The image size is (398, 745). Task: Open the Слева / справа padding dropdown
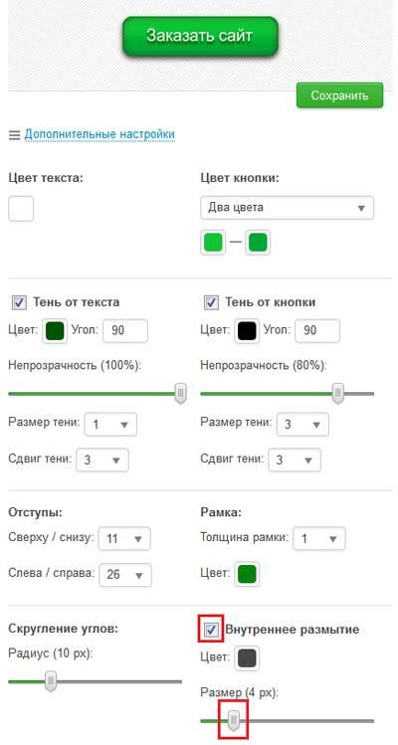click(x=125, y=575)
